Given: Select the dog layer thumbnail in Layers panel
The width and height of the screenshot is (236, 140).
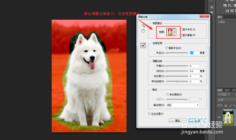Looking at the screenshot, I should [x=228, y=117].
